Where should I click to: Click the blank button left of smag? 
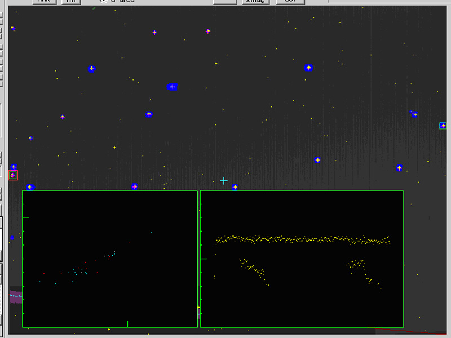tap(224, 2)
